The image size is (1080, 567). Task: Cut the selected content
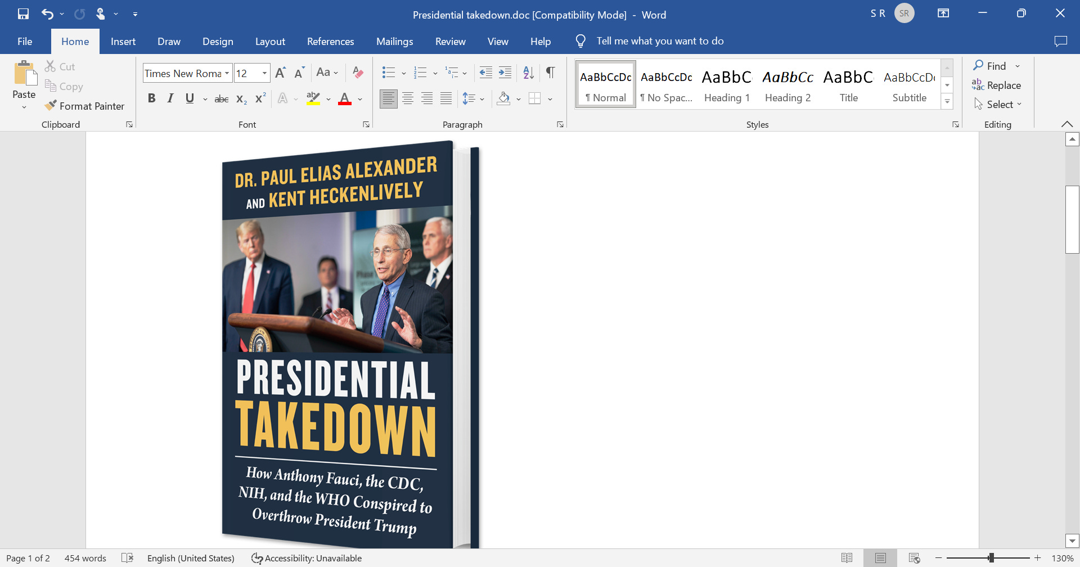point(60,66)
